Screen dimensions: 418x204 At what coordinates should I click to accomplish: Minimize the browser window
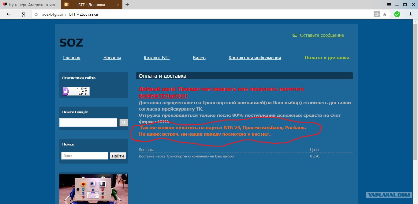click(x=397, y=5)
